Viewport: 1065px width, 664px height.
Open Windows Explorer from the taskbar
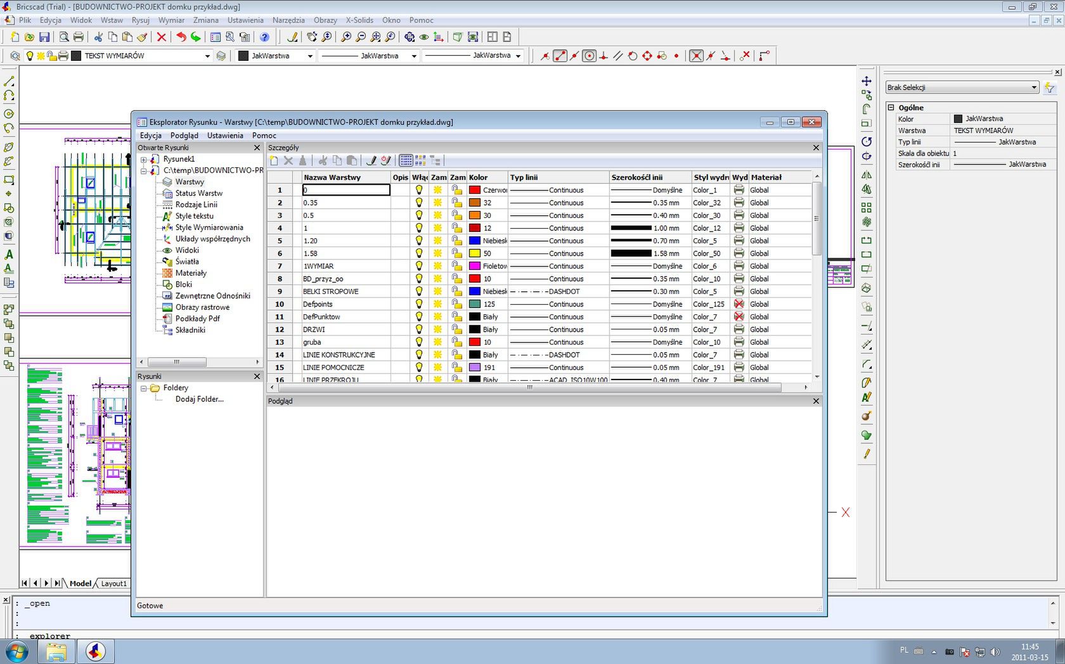tap(56, 651)
